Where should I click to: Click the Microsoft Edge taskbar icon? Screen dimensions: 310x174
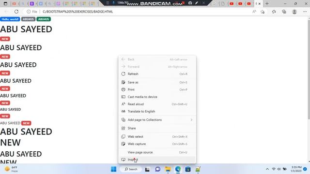pos(178,169)
